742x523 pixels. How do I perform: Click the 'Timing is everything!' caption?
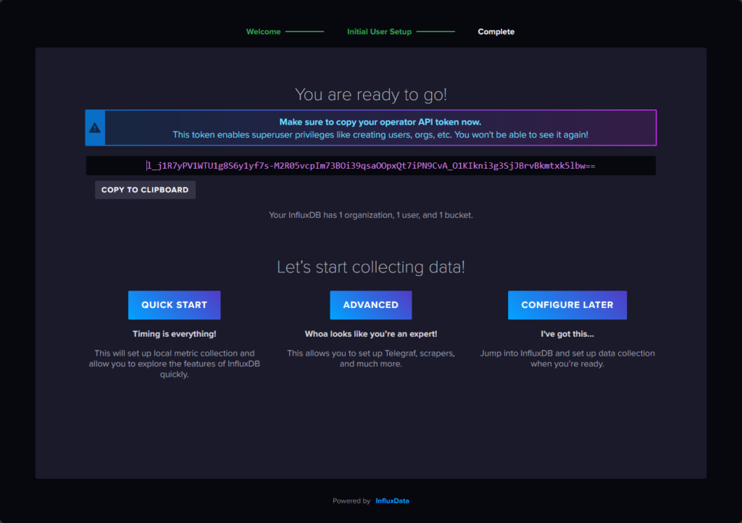(x=174, y=333)
